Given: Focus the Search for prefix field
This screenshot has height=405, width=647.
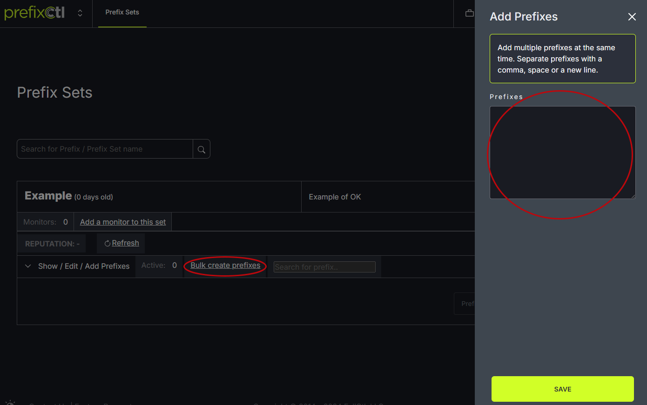Looking at the screenshot, I should (x=324, y=267).
